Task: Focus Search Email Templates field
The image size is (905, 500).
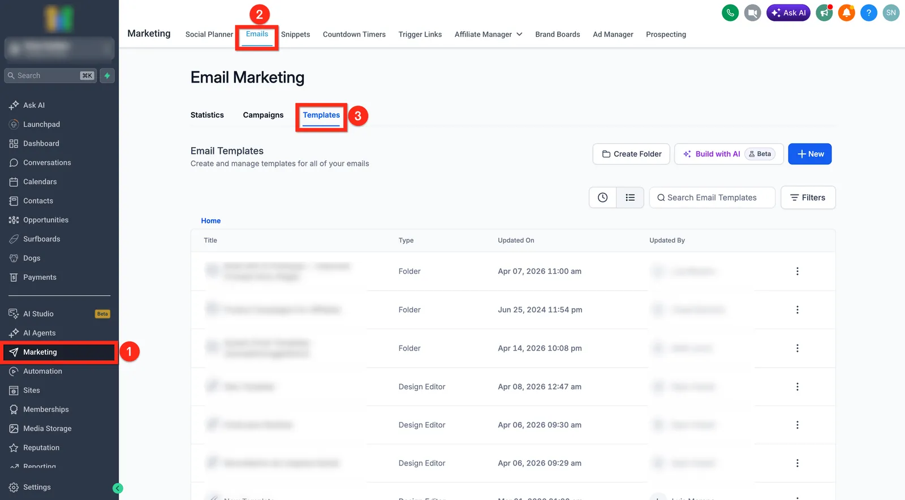Action: click(712, 197)
